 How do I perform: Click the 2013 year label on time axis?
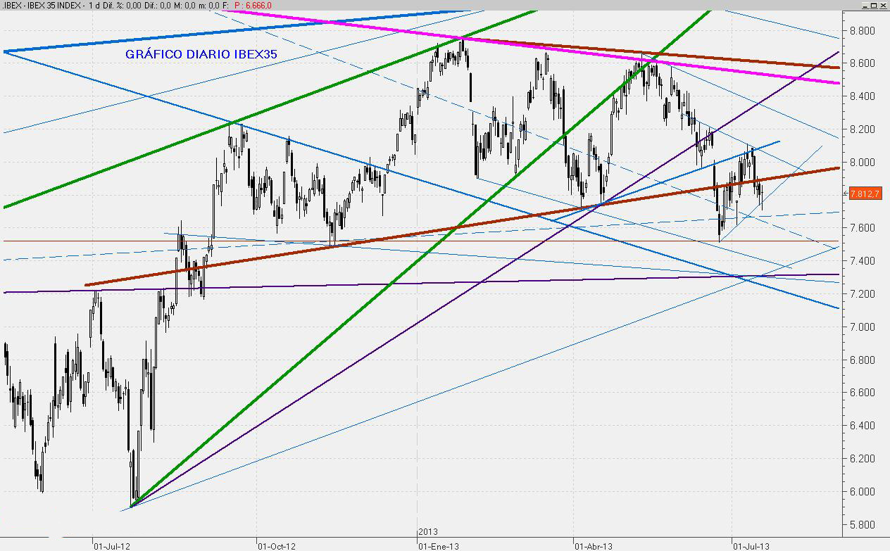point(428,532)
